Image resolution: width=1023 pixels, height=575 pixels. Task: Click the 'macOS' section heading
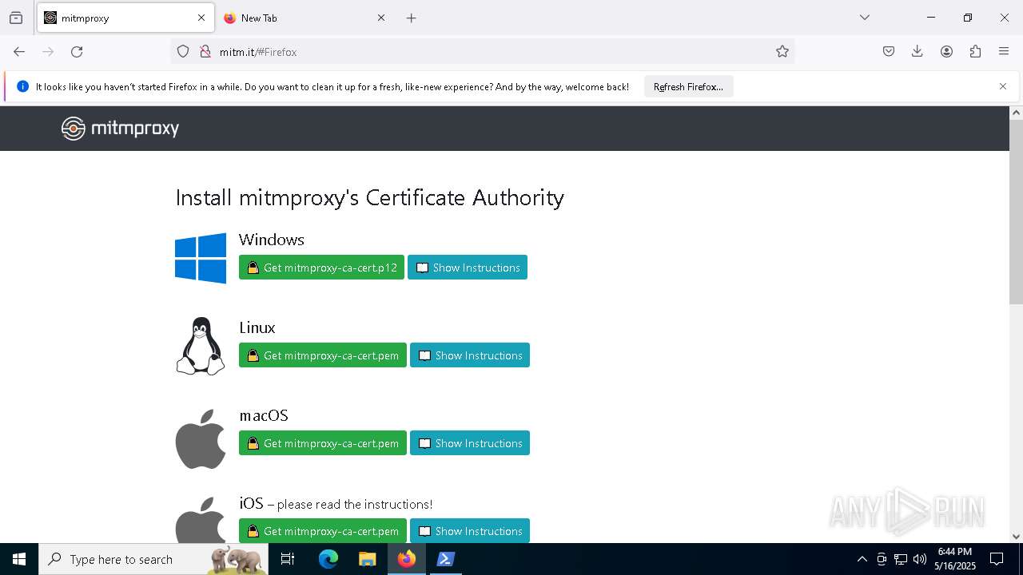pos(263,415)
